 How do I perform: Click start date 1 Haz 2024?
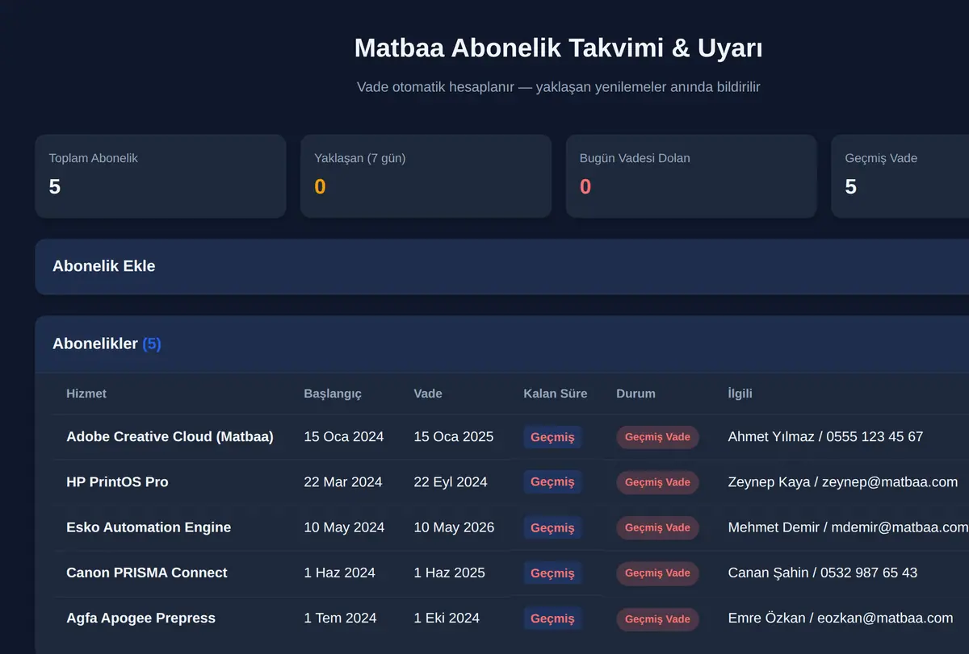[x=339, y=573]
